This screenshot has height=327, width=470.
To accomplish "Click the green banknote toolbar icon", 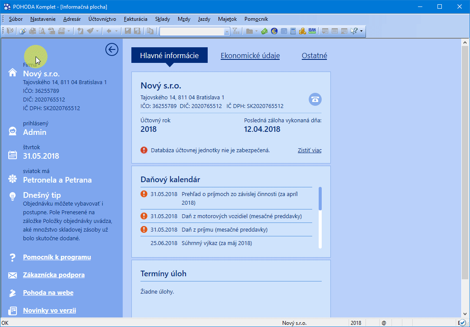I will tap(264, 31).
